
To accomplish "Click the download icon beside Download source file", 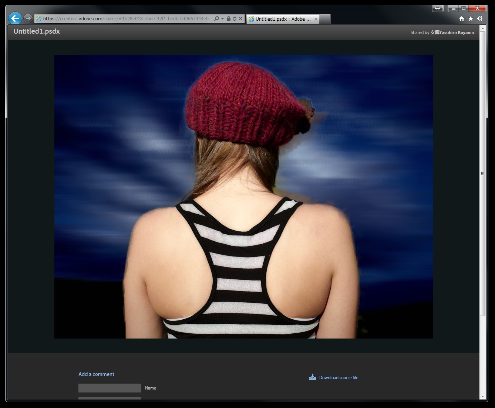I will tap(313, 376).
